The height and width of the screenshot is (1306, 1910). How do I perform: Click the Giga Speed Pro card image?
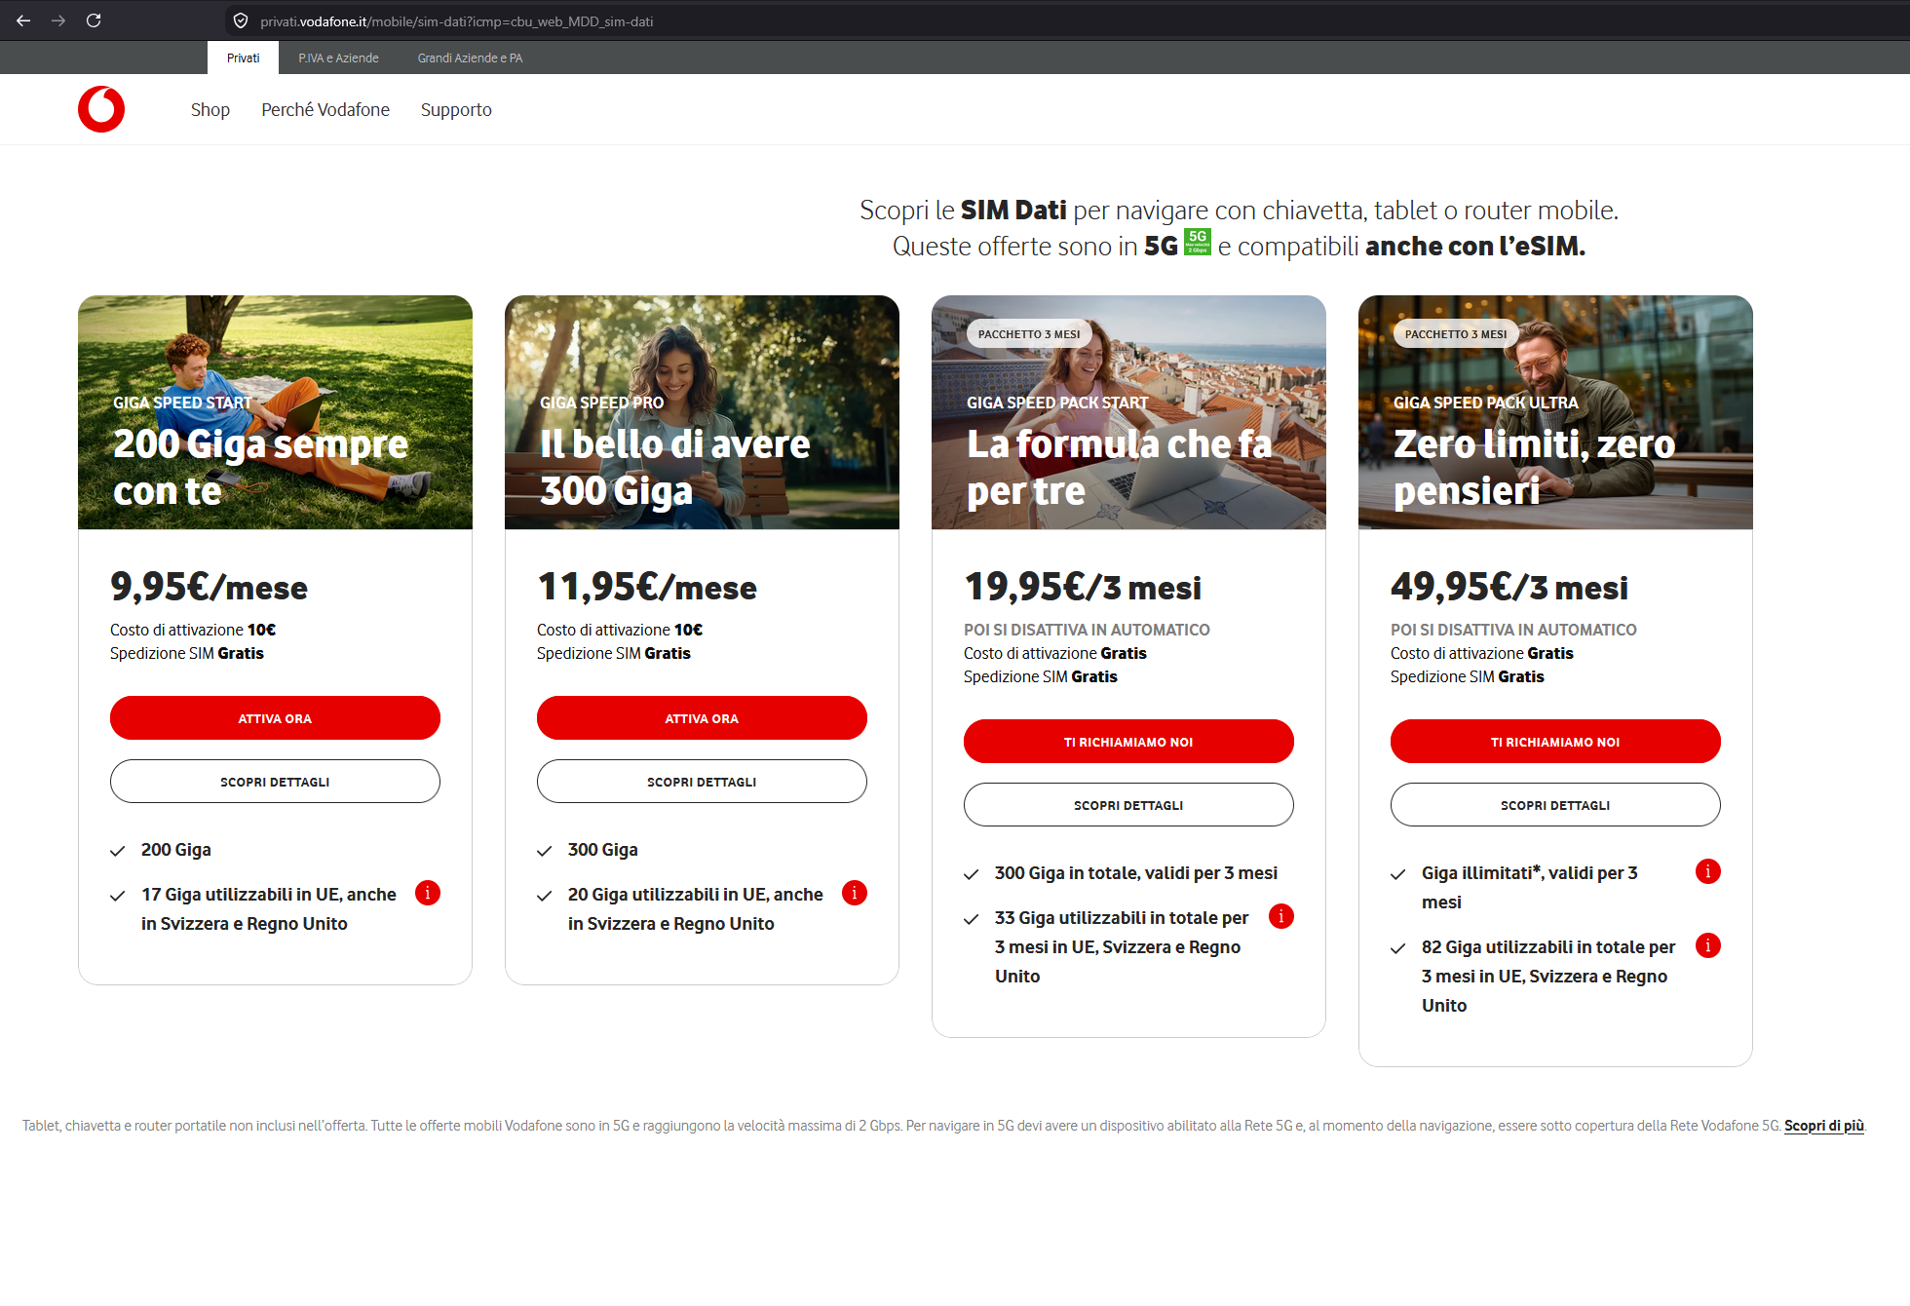[702, 412]
